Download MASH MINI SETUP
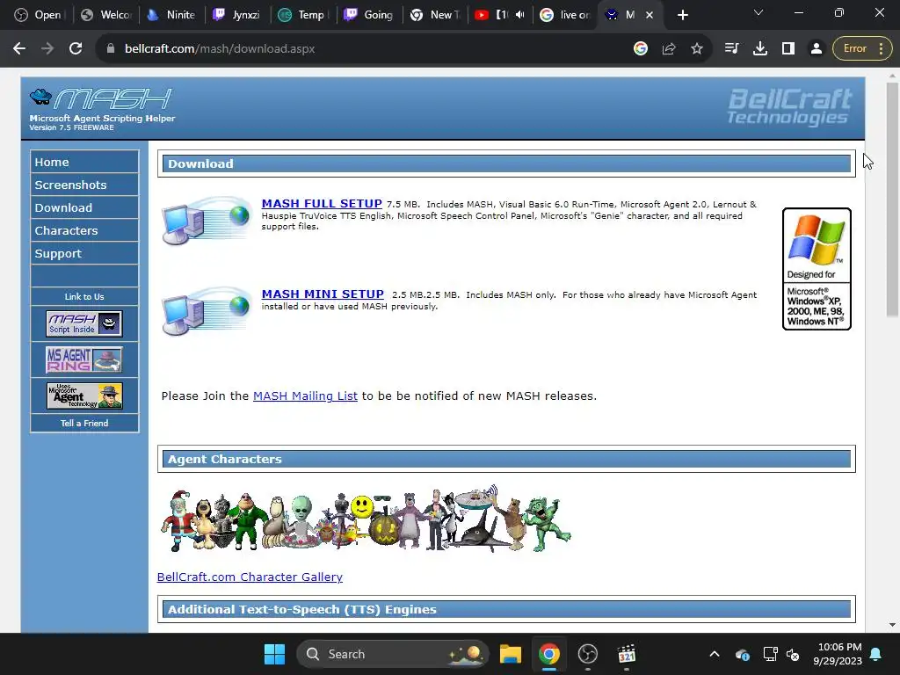This screenshot has width=900, height=675. coord(323,294)
